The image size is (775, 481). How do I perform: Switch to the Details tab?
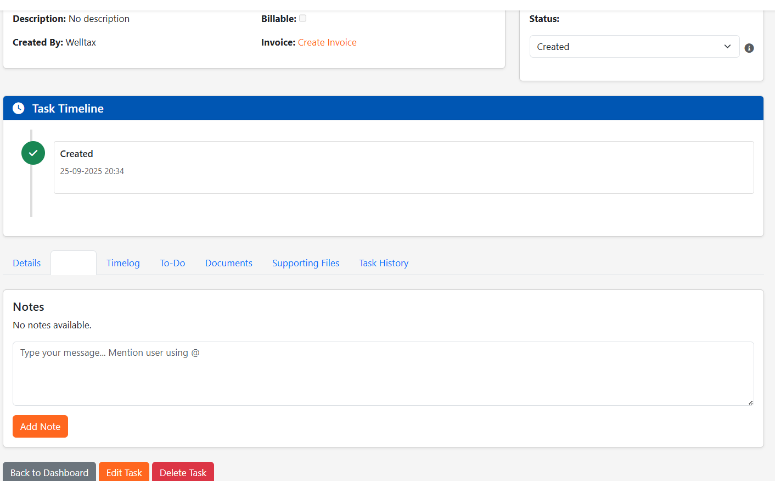tap(26, 262)
